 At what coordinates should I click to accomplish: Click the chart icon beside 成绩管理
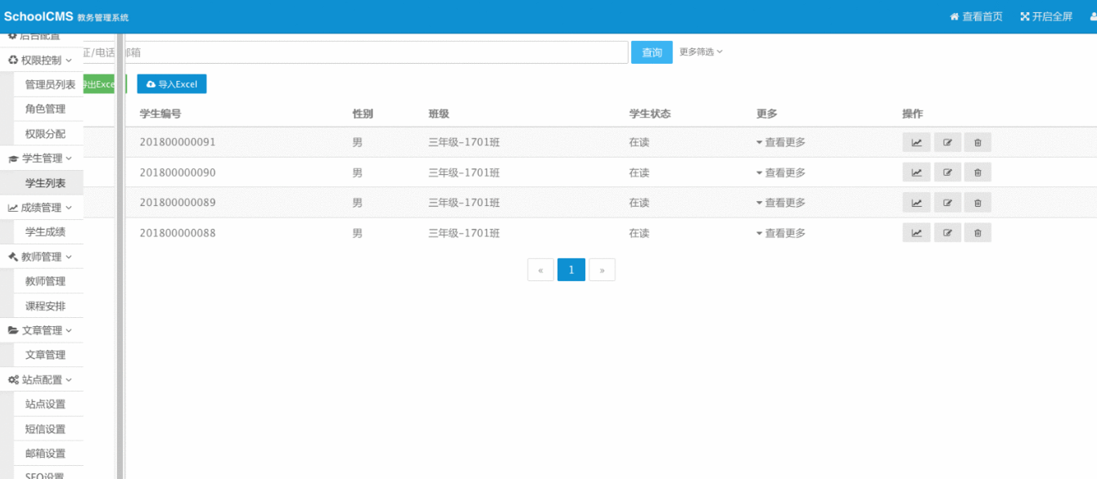11,207
